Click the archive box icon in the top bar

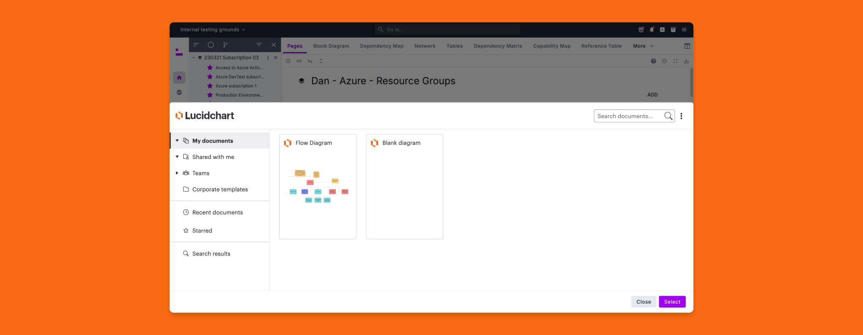[x=673, y=30]
